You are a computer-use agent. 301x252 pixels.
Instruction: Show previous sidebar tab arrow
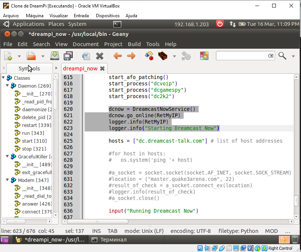[3, 68]
